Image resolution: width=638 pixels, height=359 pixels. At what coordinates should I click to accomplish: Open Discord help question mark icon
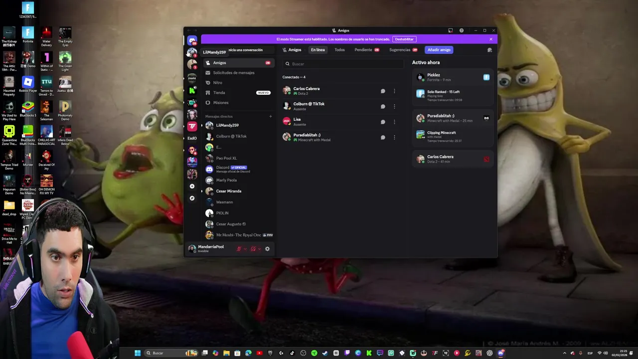pyautogui.click(x=462, y=30)
